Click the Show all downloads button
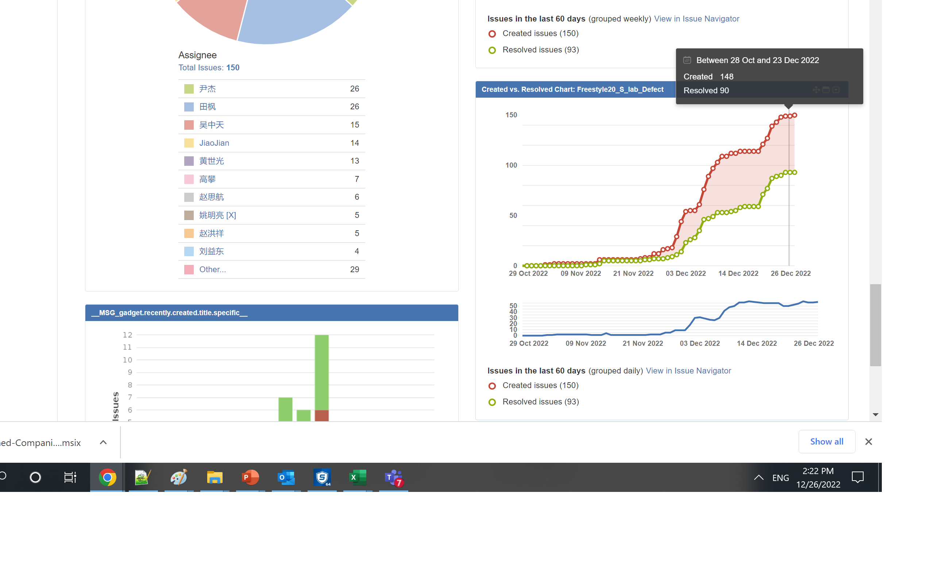The width and height of the screenshot is (934, 583). (x=827, y=442)
